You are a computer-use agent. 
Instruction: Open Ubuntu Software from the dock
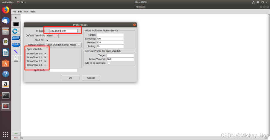(x=6, y=63)
